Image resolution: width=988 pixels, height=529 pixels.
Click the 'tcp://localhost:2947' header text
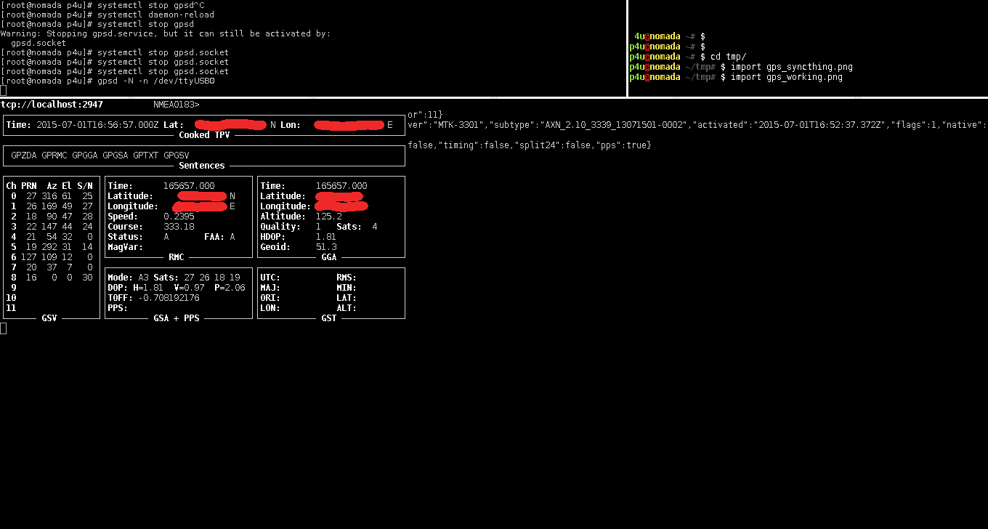coord(52,105)
